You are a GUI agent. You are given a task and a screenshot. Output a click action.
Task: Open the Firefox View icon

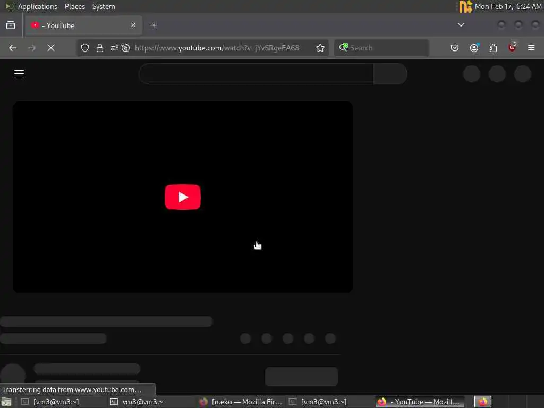[x=11, y=25]
